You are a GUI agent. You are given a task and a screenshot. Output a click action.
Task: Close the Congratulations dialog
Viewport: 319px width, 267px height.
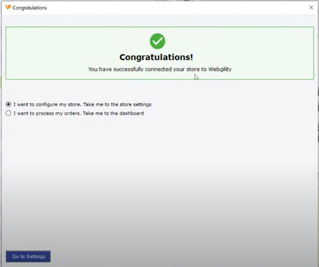pos(311,8)
